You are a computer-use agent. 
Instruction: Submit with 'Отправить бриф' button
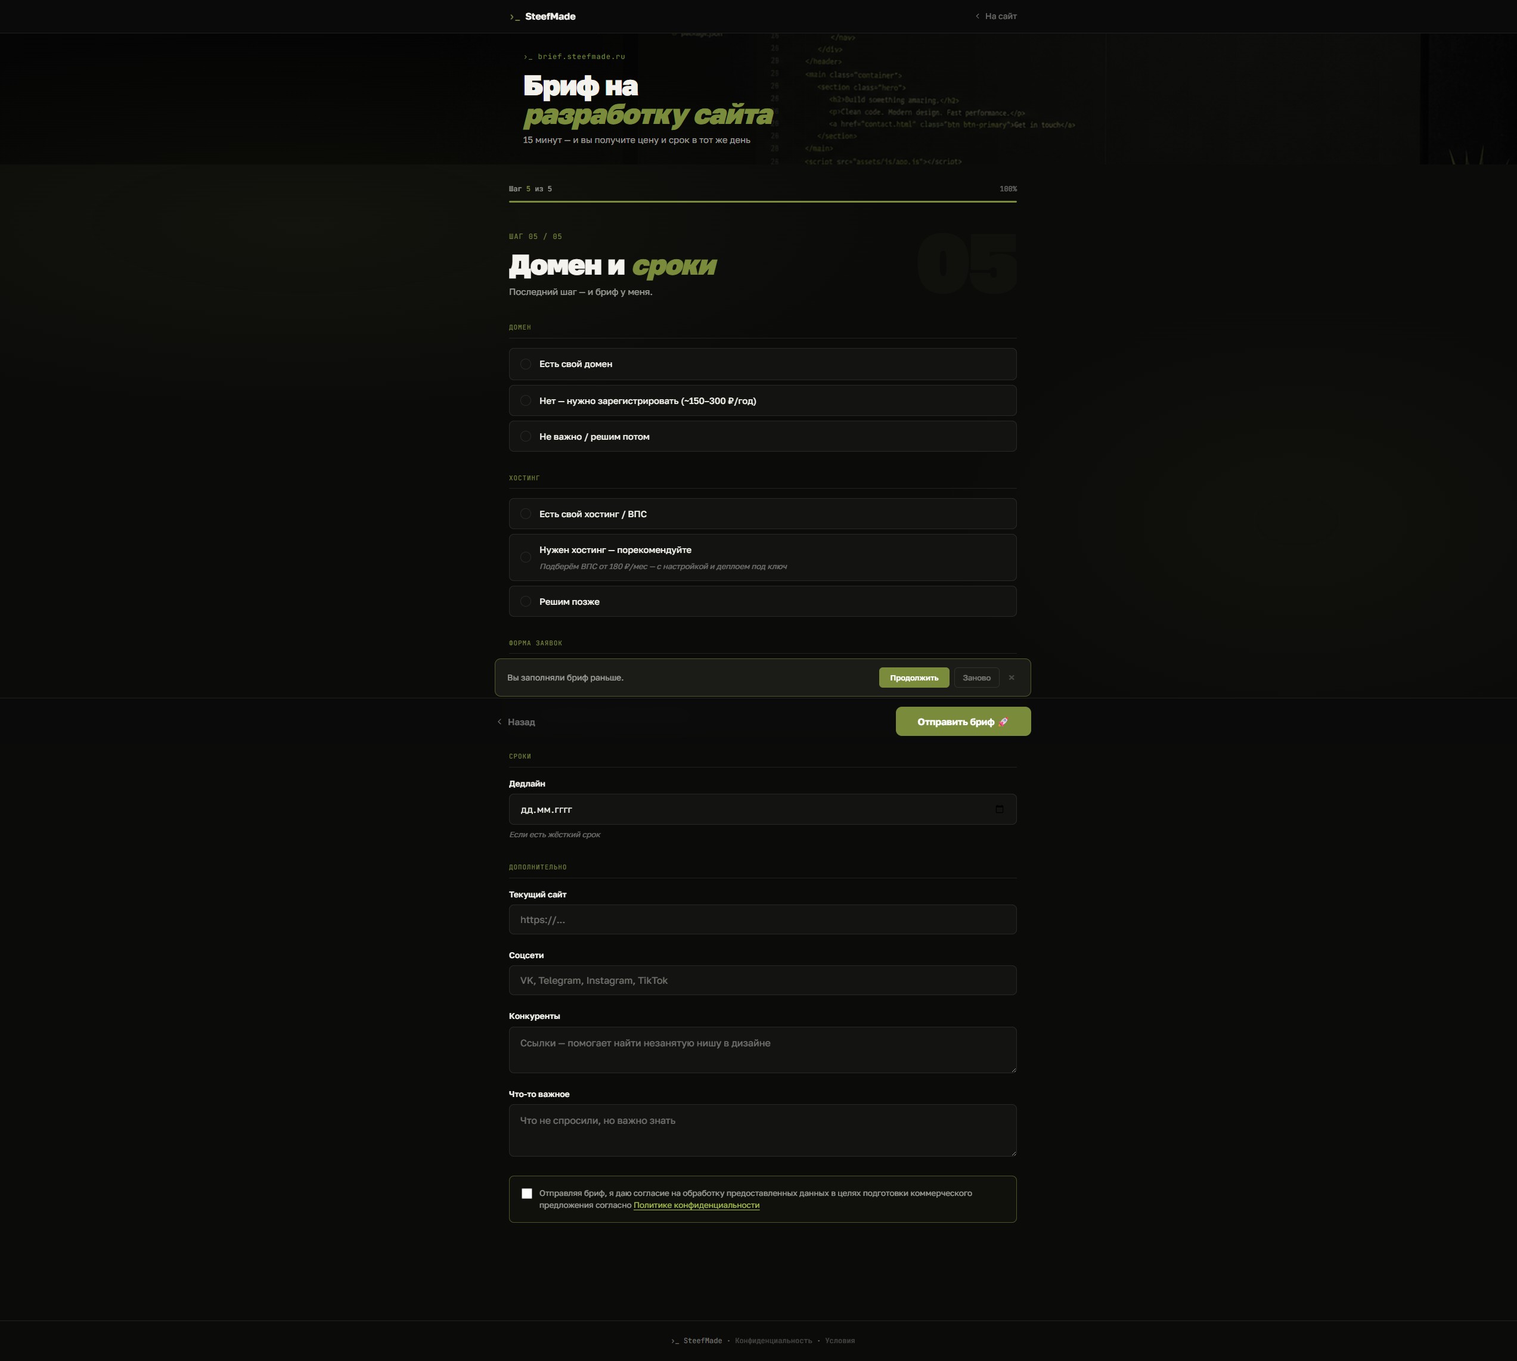pyautogui.click(x=963, y=722)
